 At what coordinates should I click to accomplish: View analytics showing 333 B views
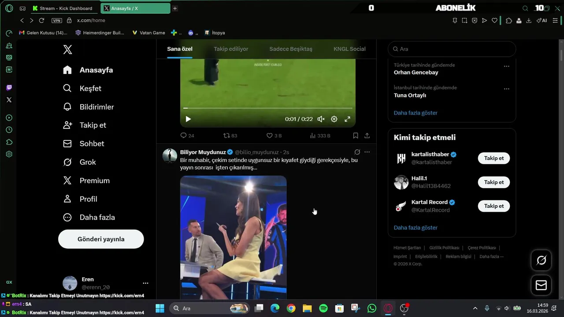point(320,136)
